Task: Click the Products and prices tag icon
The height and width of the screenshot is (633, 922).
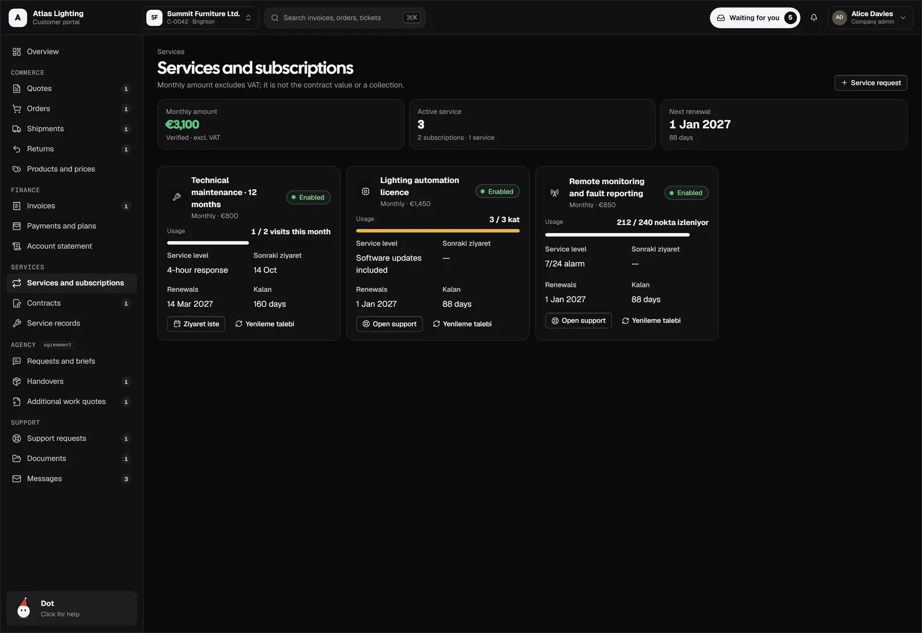Action: pos(17,169)
